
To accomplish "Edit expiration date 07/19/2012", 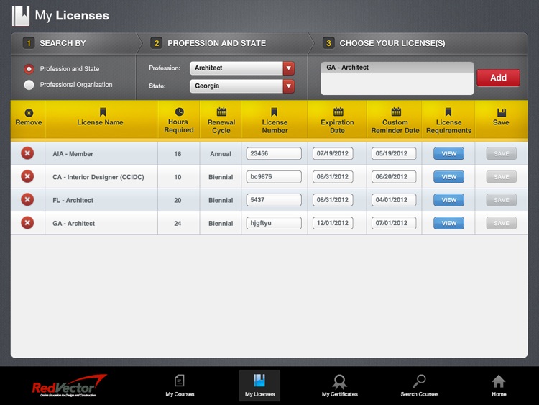I will tap(333, 153).
